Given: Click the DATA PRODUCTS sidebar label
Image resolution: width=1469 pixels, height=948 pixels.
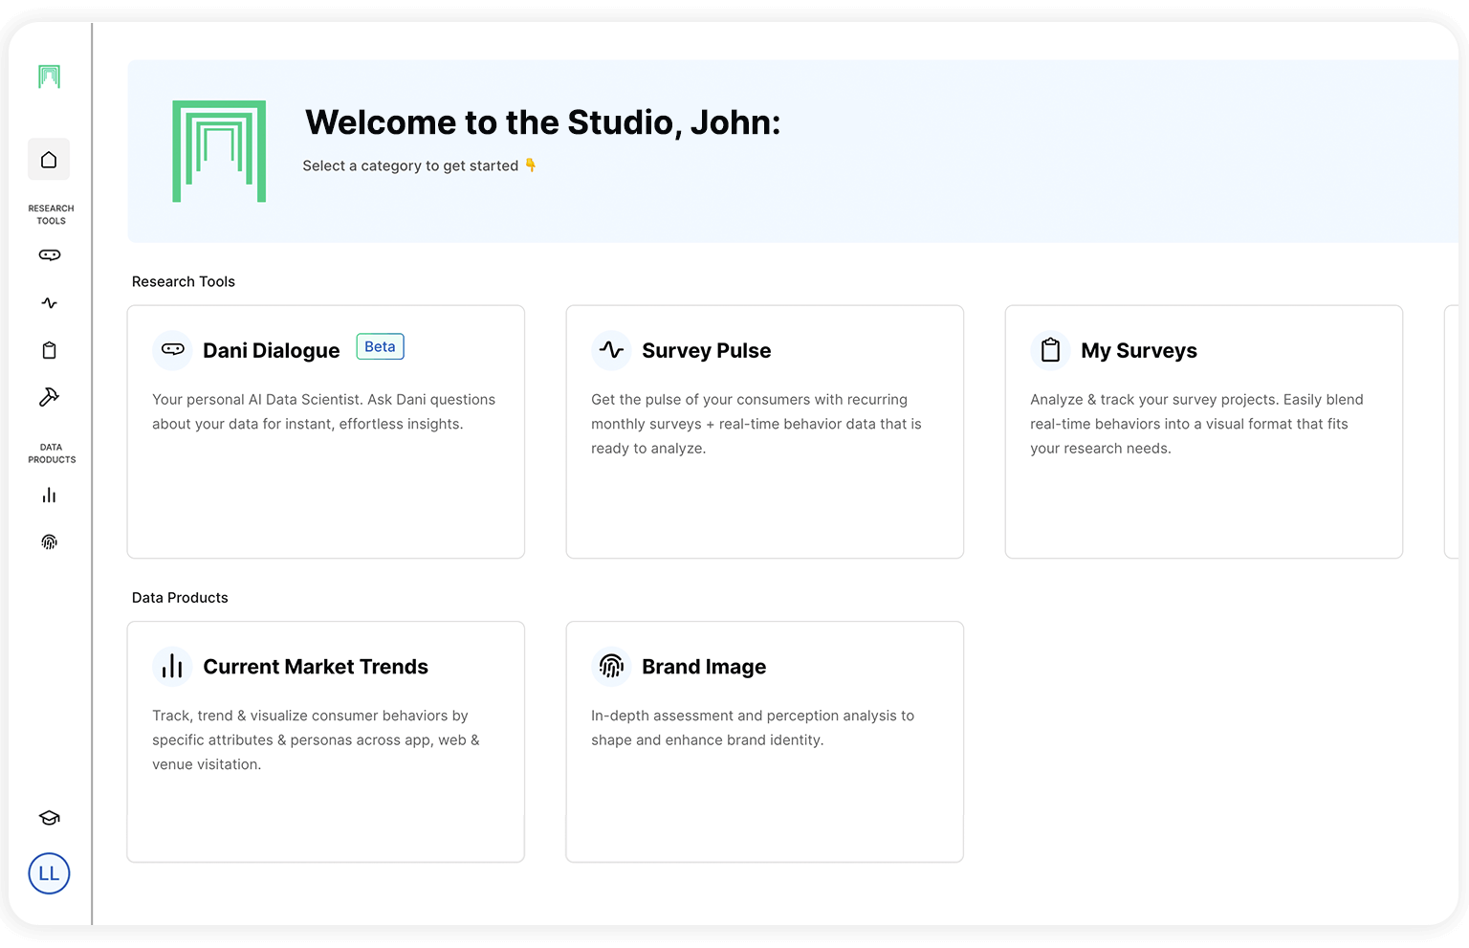Looking at the screenshot, I should pyautogui.click(x=52, y=453).
